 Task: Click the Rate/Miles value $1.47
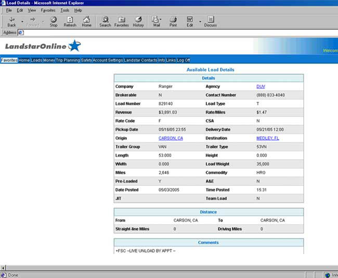coord(262,112)
